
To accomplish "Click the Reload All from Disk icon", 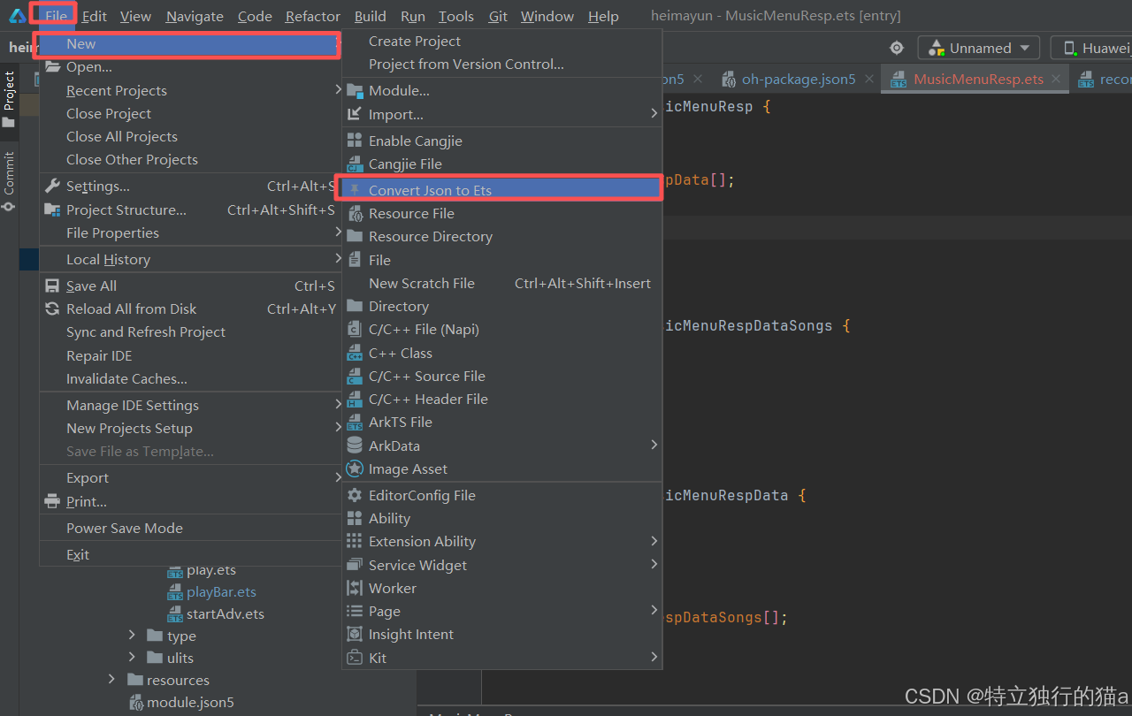I will (x=52, y=308).
